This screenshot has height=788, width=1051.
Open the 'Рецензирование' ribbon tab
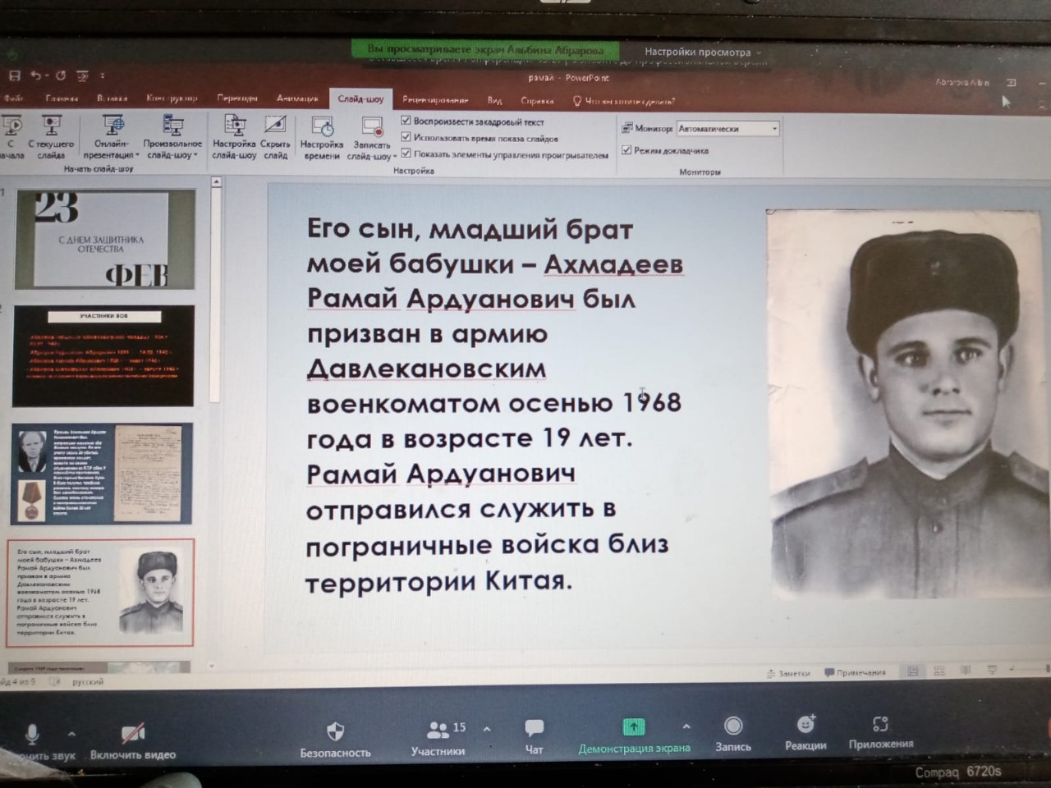coord(435,100)
